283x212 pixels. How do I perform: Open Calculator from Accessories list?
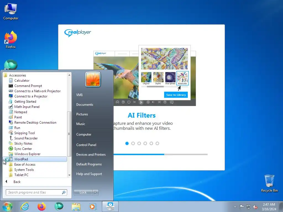pos(22,80)
